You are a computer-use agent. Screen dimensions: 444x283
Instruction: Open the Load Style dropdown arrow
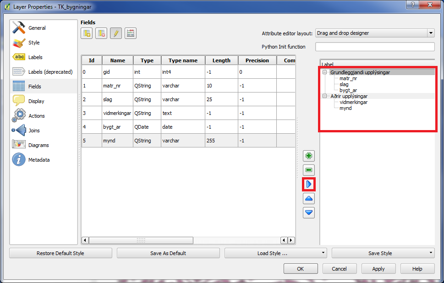point(323,253)
